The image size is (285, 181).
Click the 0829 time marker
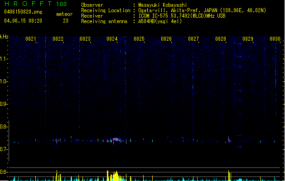coord(248,39)
